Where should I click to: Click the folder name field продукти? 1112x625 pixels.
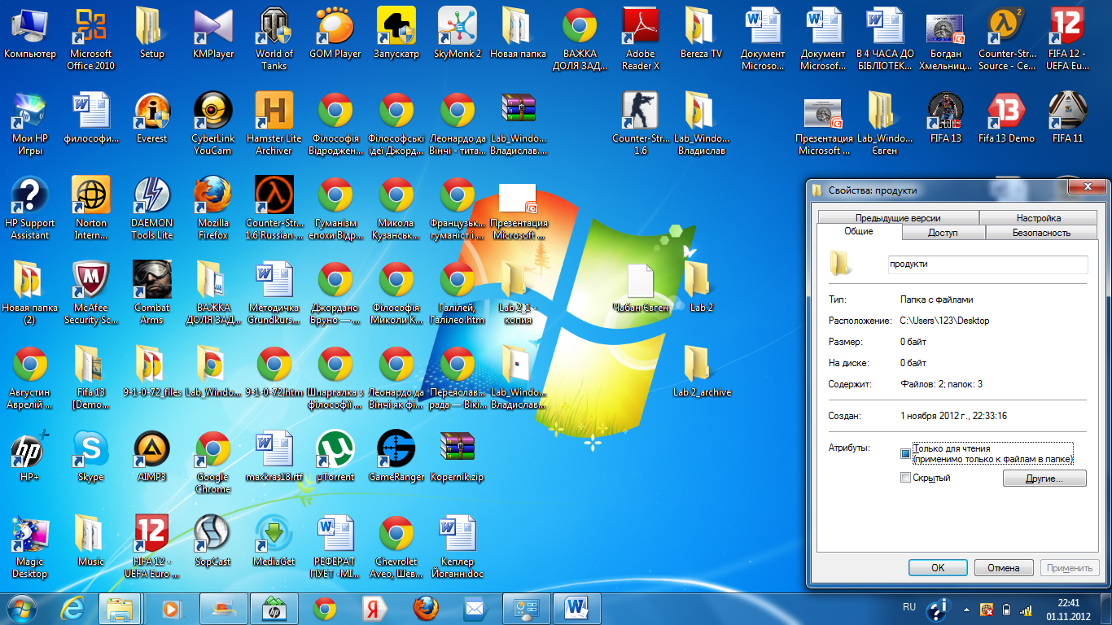point(987,264)
